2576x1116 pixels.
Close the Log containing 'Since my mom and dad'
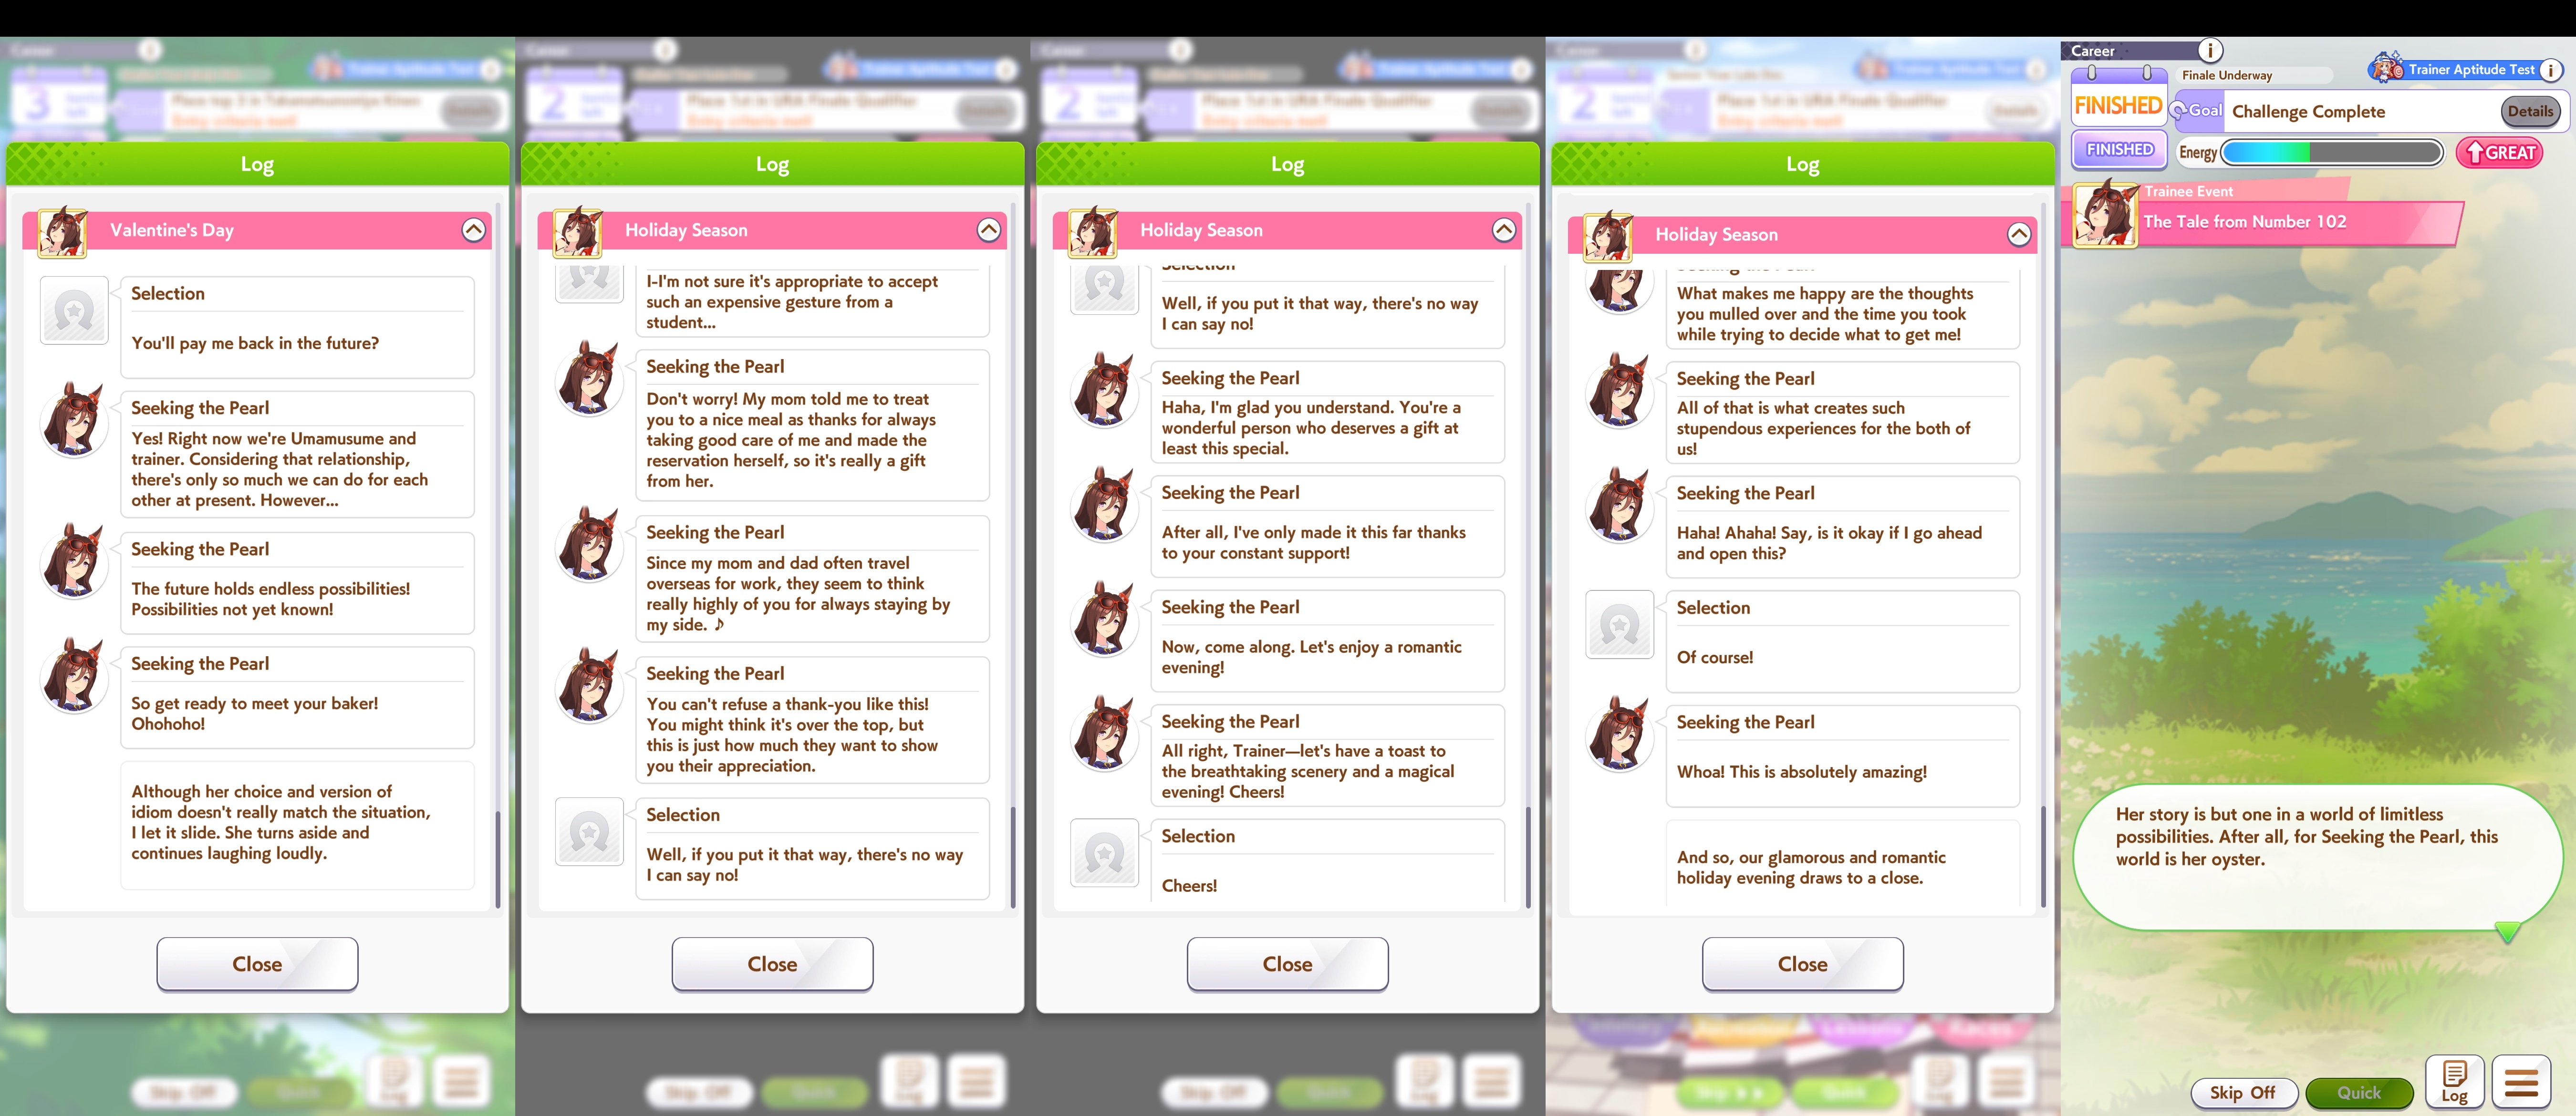point(772,964)
